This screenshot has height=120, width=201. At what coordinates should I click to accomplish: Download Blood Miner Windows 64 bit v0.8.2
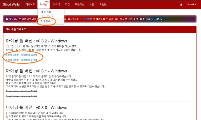coord(21,60)
